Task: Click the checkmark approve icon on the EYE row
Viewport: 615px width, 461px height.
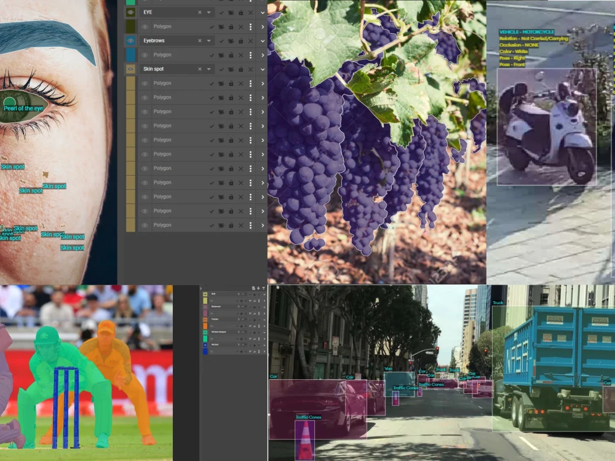Action: pyautogui.click(x=221, y=12)
